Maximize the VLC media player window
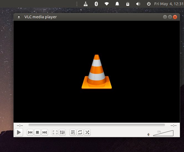The height and width of the screenshot is (152, 184). pos(170,17)
